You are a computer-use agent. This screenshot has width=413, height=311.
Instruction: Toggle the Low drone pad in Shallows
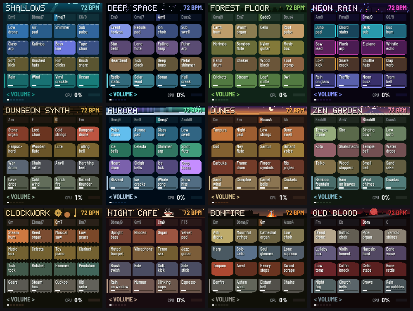pyautogui.click(x=17, y=31)
